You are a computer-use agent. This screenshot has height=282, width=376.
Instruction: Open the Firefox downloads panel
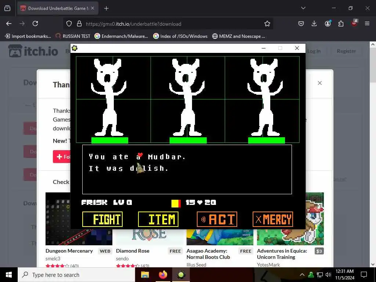314,23
